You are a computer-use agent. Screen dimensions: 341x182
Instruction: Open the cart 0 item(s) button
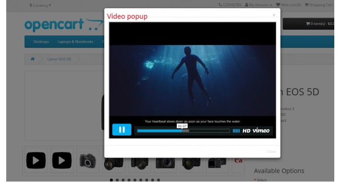308,23
